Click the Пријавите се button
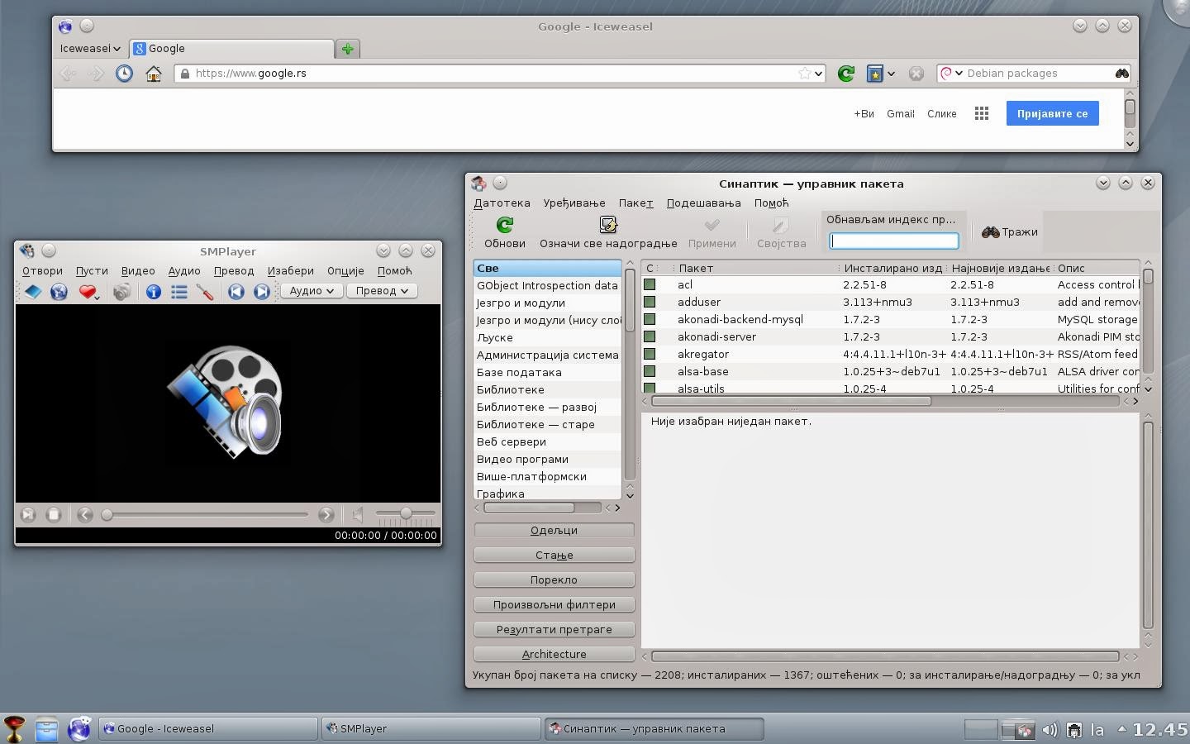Image resolution: width=1190 pixels, height=744 pixels. tap(1052, 114)
